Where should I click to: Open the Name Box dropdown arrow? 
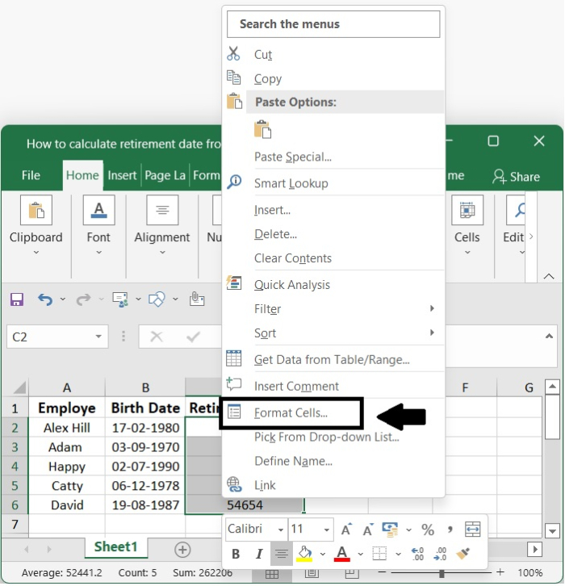pos(98,337)
